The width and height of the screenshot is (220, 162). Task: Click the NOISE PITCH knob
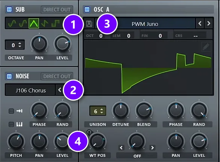pyautogui.click(x=16, y=141)
